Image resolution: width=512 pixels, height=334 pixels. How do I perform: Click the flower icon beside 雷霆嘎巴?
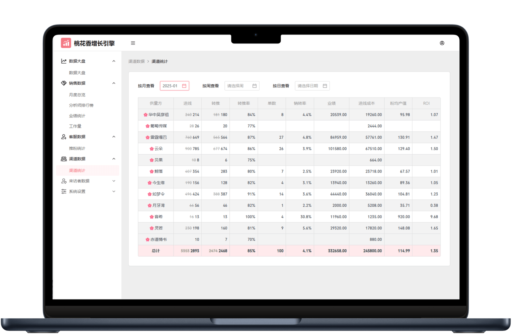coord(148,138)
